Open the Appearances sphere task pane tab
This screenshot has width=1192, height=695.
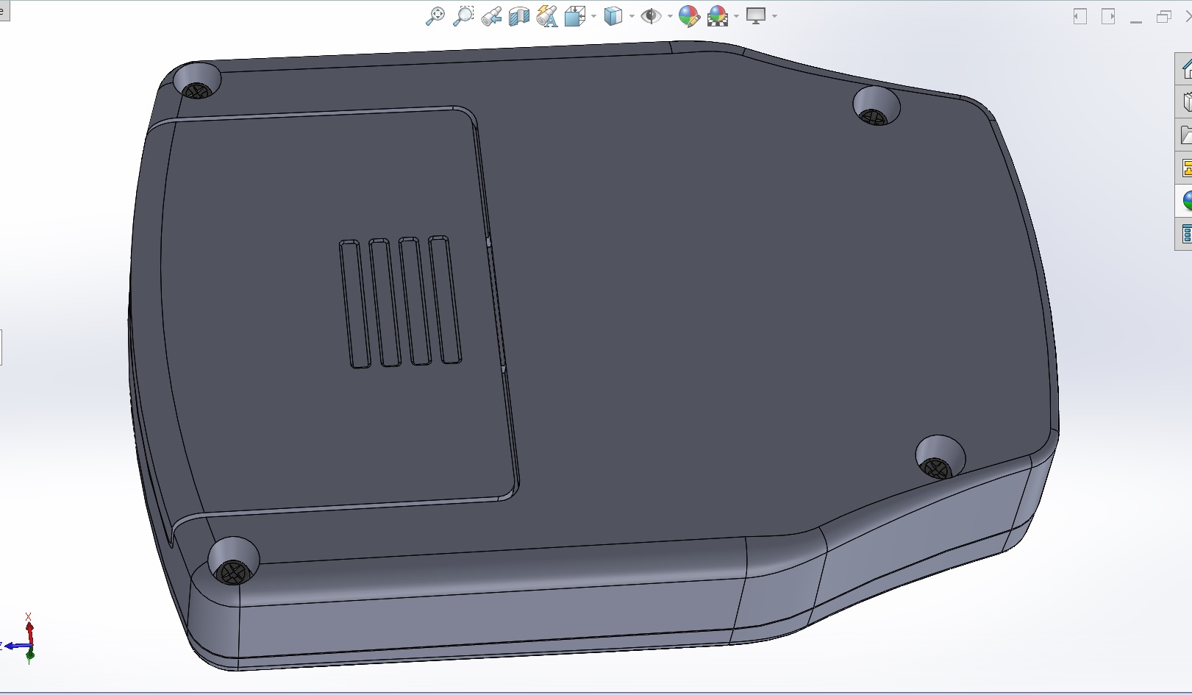[x=1185, y=201]
